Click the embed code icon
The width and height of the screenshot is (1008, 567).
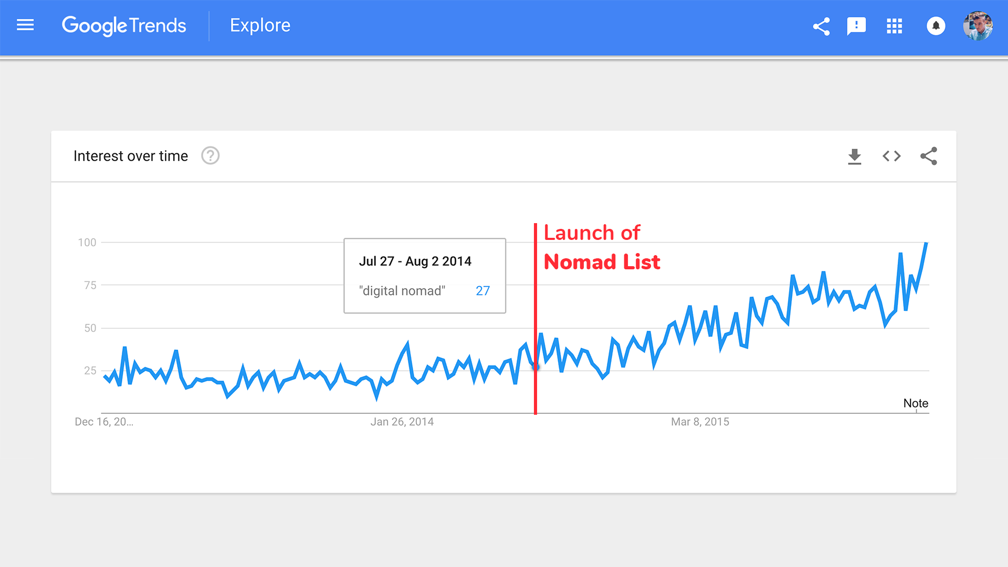point(891,156)
